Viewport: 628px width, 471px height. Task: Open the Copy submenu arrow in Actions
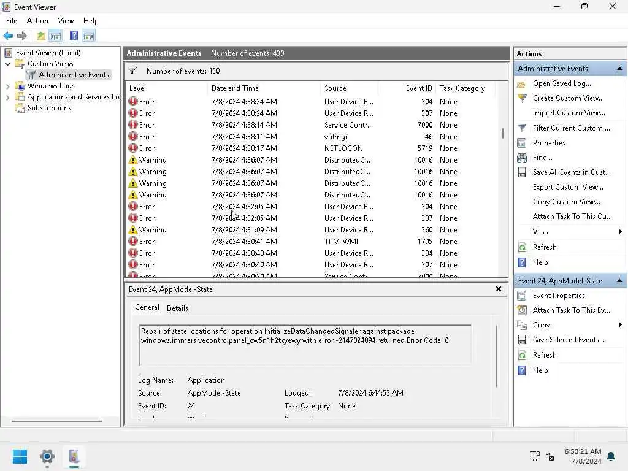(x=620, y=325)
